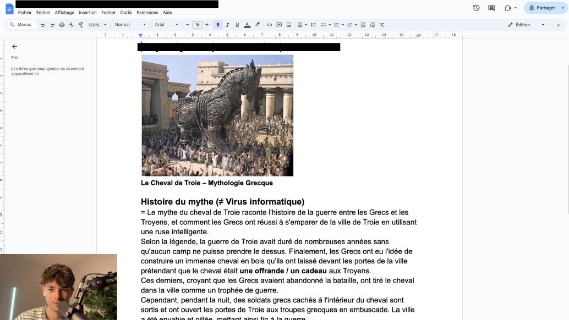Select the Trojan horse image
The height and width of the screenshot is (320, 569).
217,115
